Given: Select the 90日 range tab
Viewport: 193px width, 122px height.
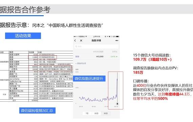Looking at the screenshot, I should pyautogui.click(x=106, y=113).
